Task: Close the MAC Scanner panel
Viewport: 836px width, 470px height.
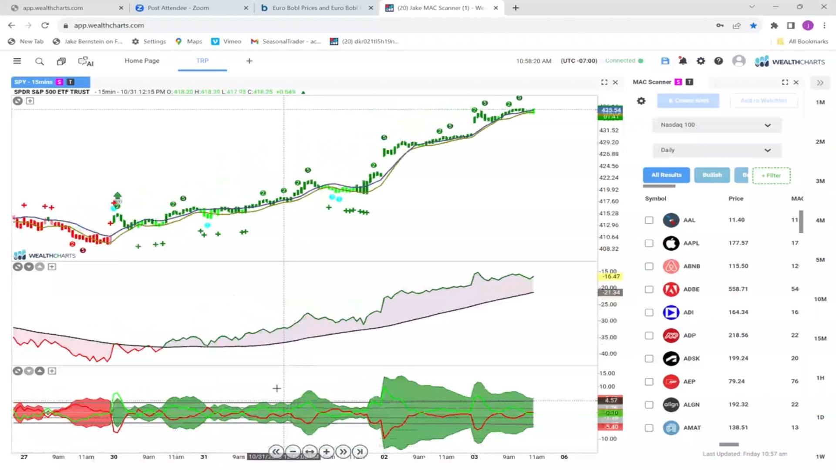Action: 796,82
